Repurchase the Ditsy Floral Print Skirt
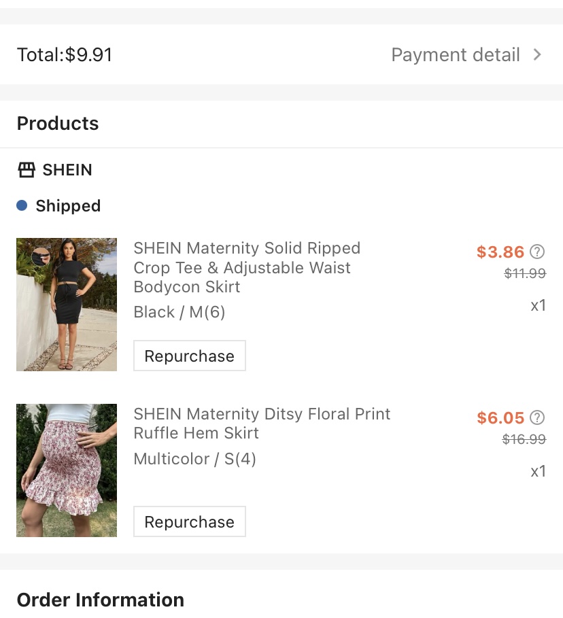The image size is (563, 618). (x=189, y=522)
